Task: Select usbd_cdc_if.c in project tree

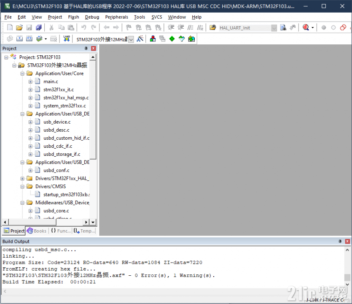Action: pos(58,147)
